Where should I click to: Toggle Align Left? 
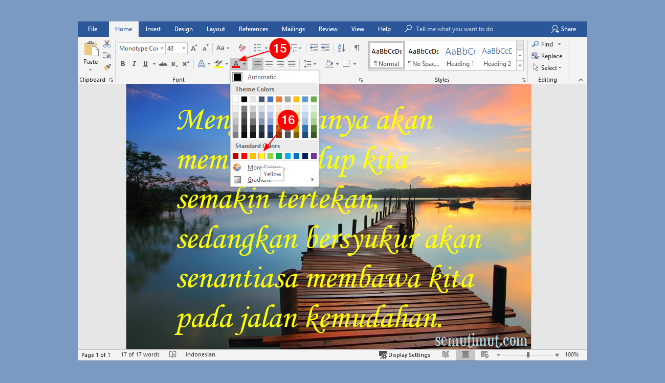tap(258, 64)
